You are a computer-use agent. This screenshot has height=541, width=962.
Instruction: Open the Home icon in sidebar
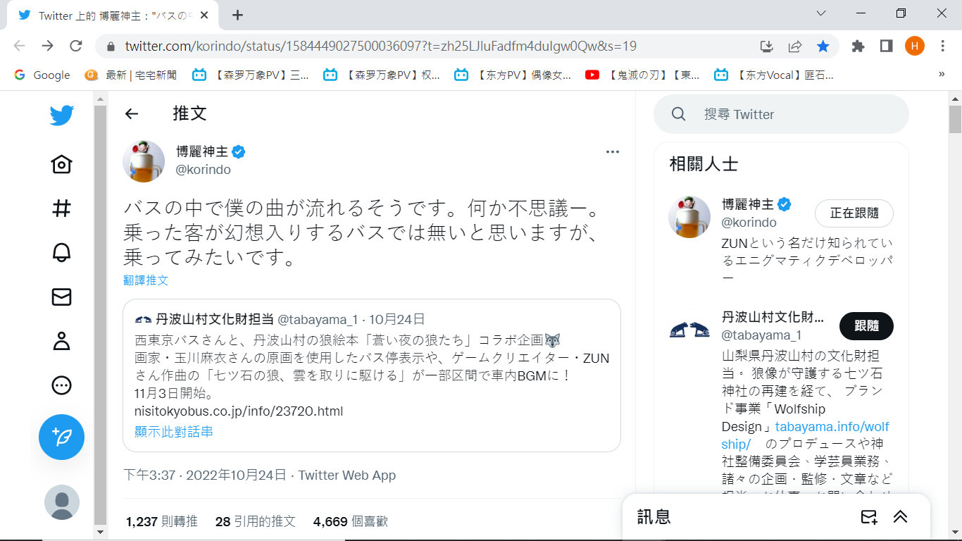point(62,164)
